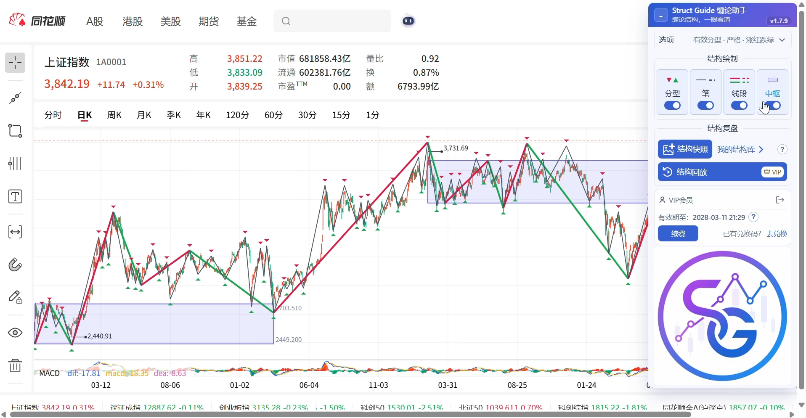This screenshot has width=806, height=418.
Task: Click the help icon beside 有效期至
Action: pyautogui.click(x=754, y=217)
